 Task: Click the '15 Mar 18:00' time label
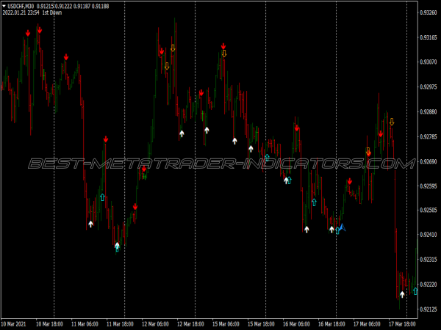261,324
